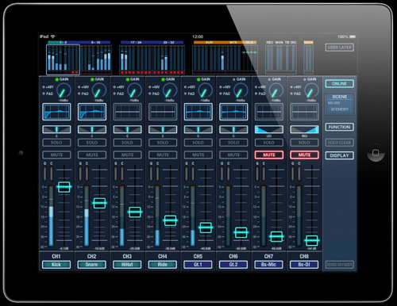Select the CH3 gain knob
The width and height of the screenshot is (397, 306).
click(x=134, y=90)
